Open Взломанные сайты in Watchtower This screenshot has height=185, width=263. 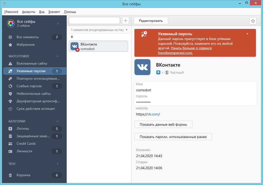(34, 64)
